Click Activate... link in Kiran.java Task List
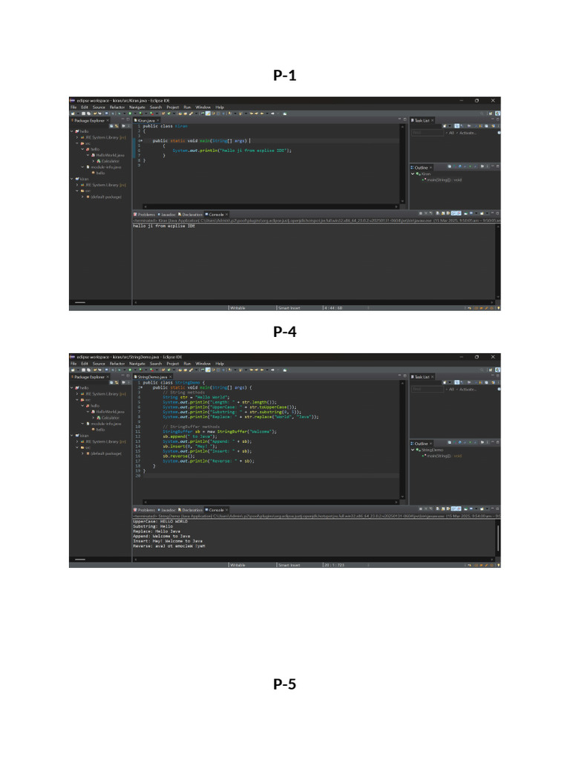Image resolution: width=570 pixels, height=760 pixels. tap(468, 133)
